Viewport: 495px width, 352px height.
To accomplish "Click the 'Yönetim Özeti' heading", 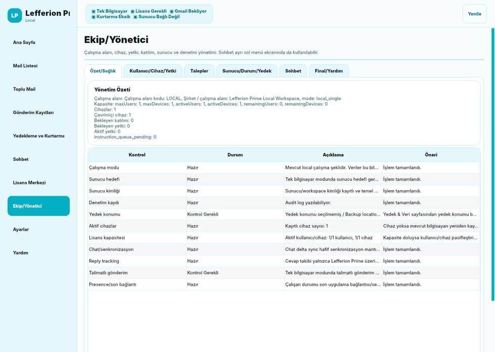I will click(x=112, y=90).
